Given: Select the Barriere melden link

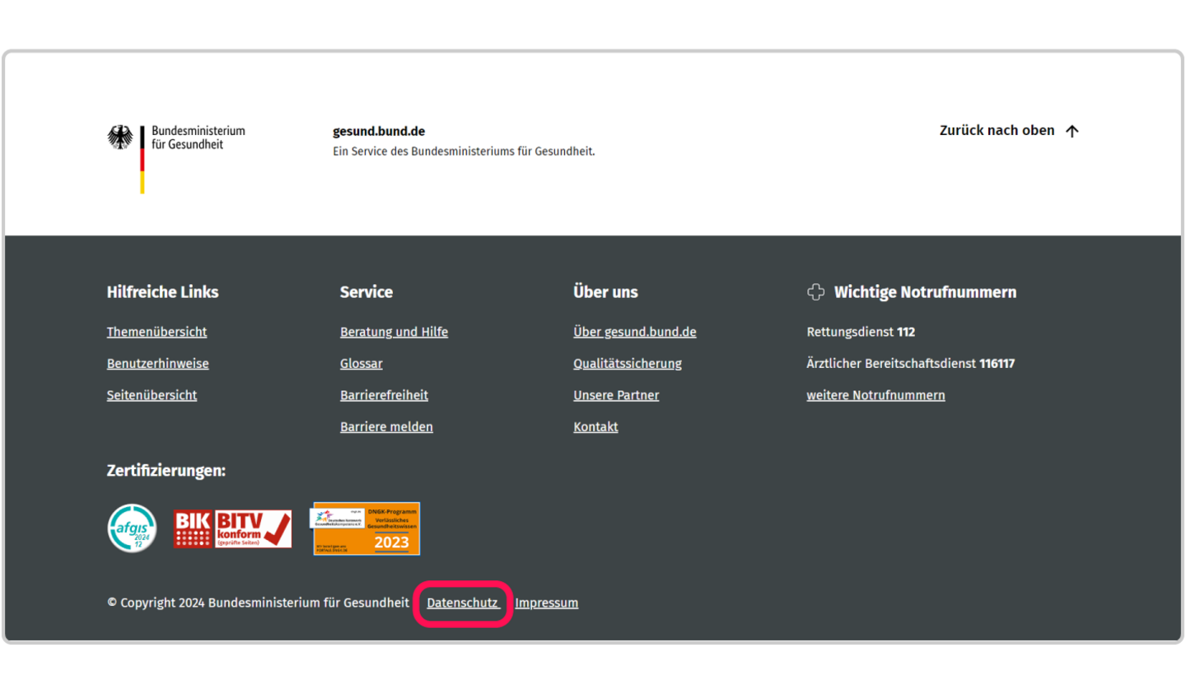Looking at the screenshot, I should [x=386, y=426].
